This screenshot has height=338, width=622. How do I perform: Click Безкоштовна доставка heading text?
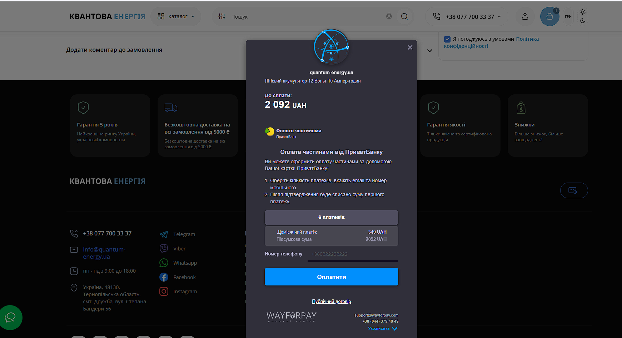point(197,128)
